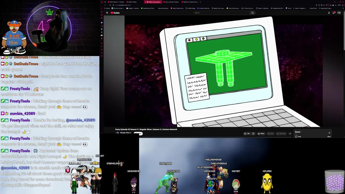This screenshot has width=345, height=194.
Task: Switch to 'Malcolm & Eddie Full Epis' tab
Action: 189,2
